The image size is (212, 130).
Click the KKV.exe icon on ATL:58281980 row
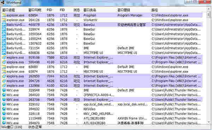(x=4, y=118)
